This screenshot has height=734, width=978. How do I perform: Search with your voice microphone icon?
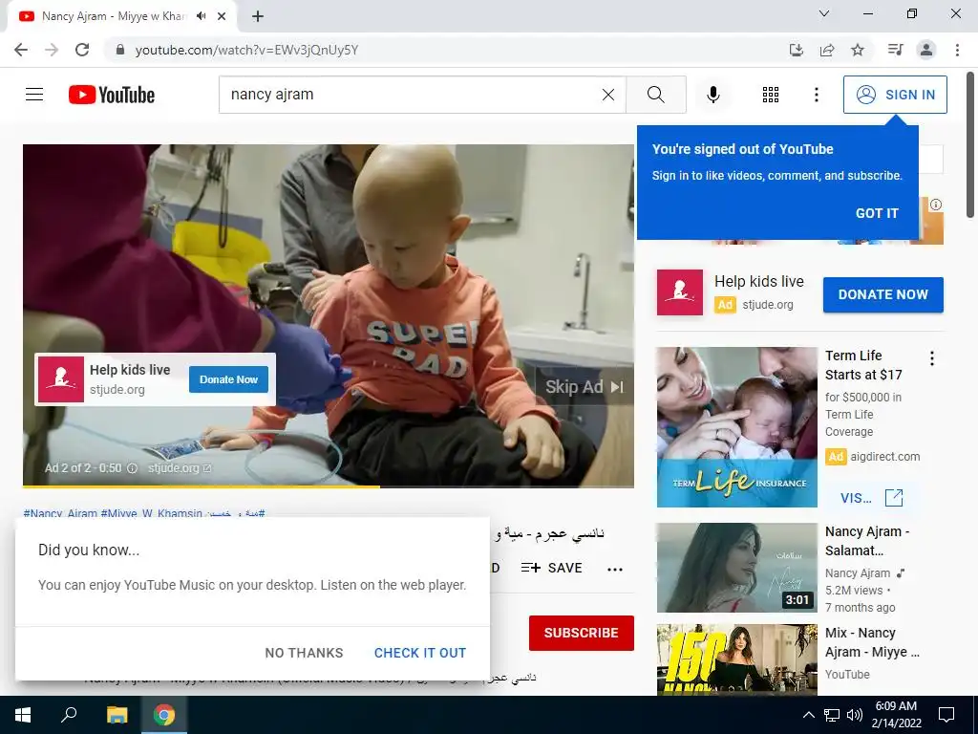click(x=712, y=95)
